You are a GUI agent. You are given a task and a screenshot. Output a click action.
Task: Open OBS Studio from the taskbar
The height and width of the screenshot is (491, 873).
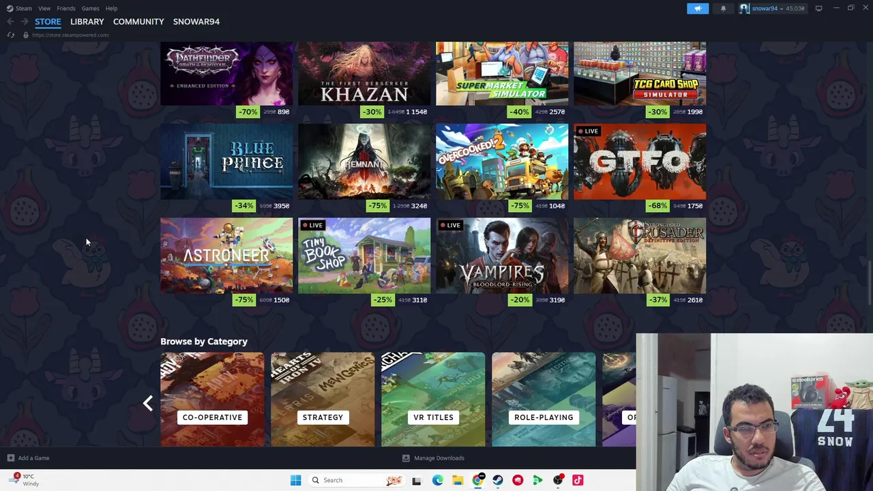(x=558, y=480)
